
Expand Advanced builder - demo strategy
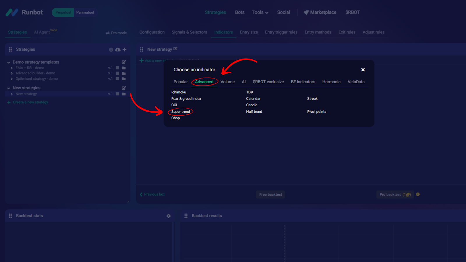point(12,73)
